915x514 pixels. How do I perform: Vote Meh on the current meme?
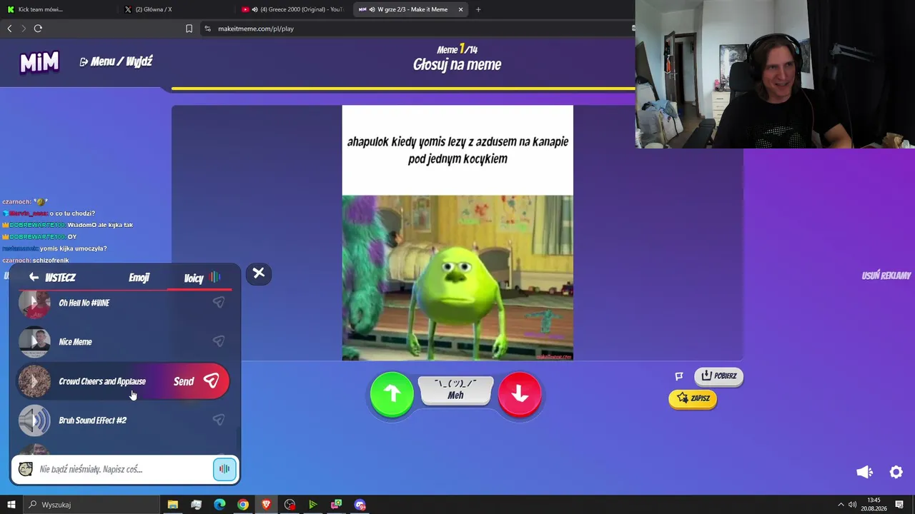click(455, 390)
